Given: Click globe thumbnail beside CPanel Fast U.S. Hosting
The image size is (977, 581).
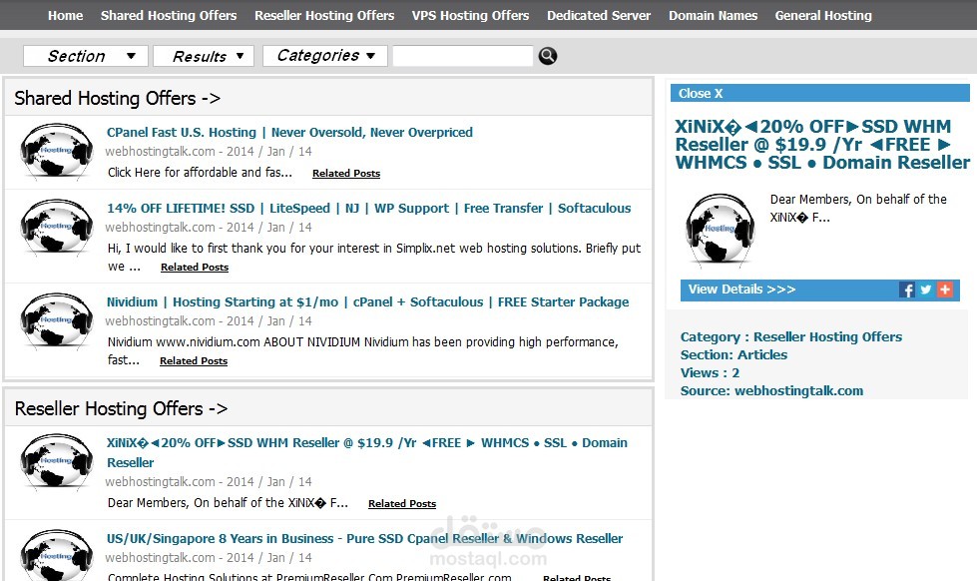Looking at the screenshot, I should [x=57, y=152].
